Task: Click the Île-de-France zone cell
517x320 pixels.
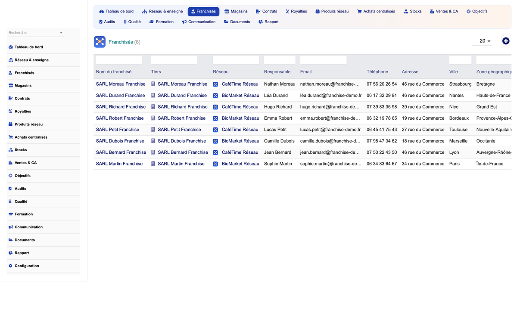Action: pyautogui.click(x=490, y=164)
